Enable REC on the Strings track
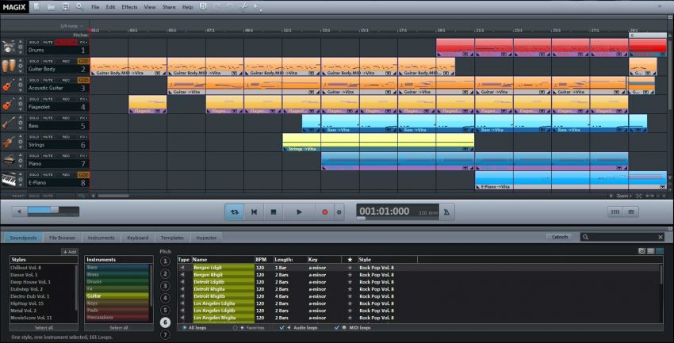Image resolution: width=674 pixels, height=343 pixels. point(66,137)
